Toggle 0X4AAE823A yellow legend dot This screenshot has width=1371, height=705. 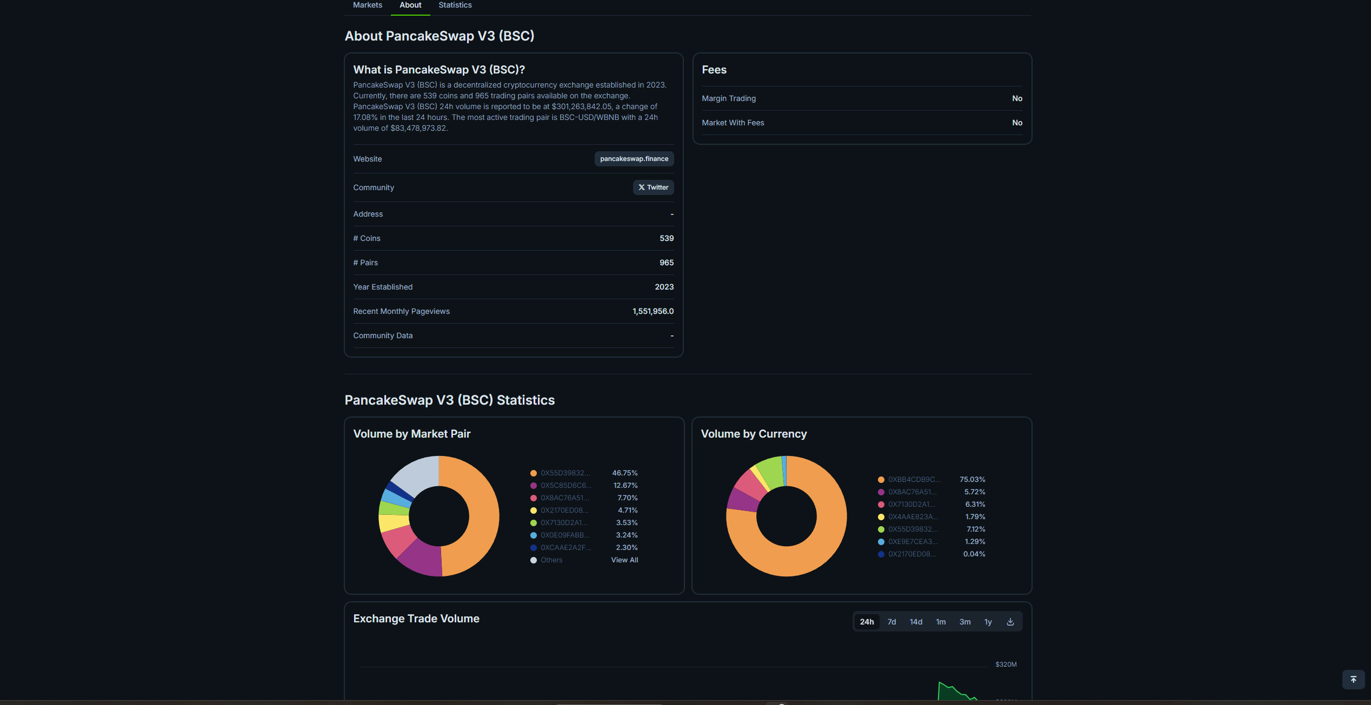(881, 517)
